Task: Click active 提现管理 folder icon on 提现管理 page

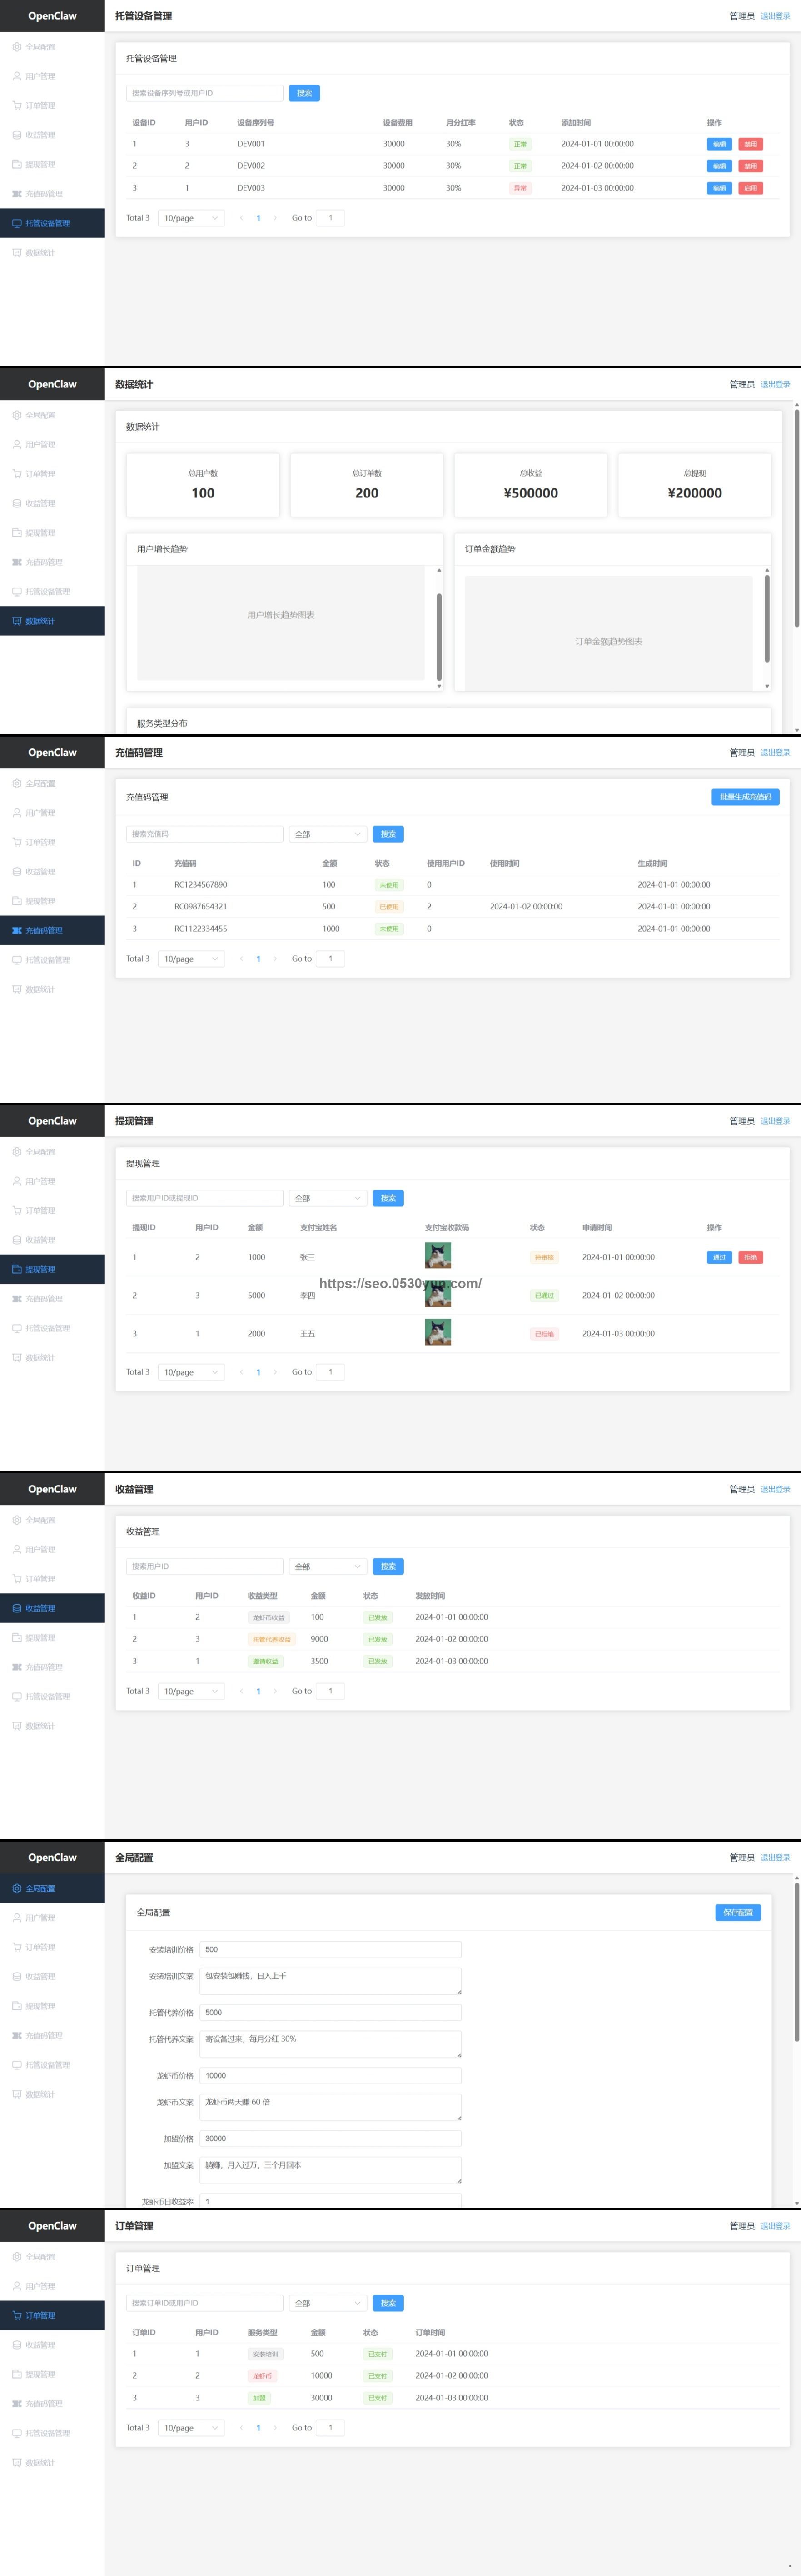Action: point(16,1269)
